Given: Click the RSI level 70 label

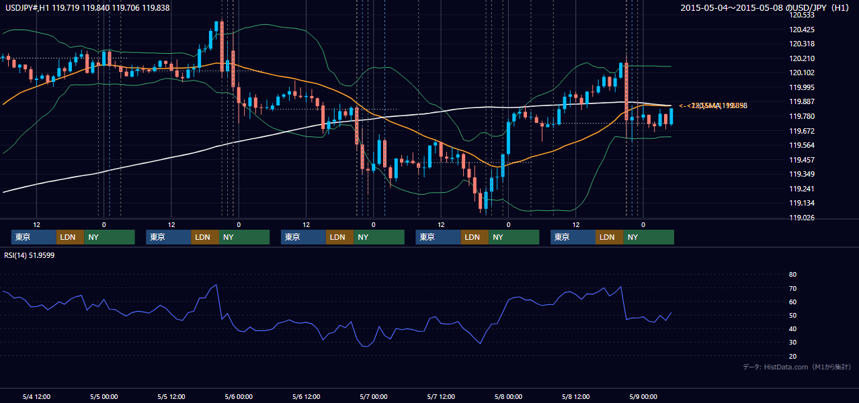Looking at the screenshot, I should tap(792, 288).
